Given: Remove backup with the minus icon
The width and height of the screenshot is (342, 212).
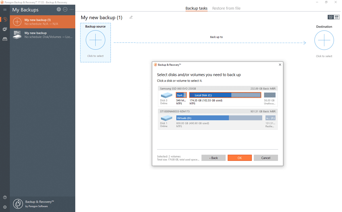Looking at the screenshot, I should coord(65,9).
